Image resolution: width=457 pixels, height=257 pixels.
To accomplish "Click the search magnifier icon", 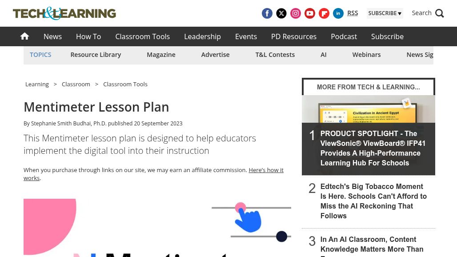I will click(x=440, y=13).
